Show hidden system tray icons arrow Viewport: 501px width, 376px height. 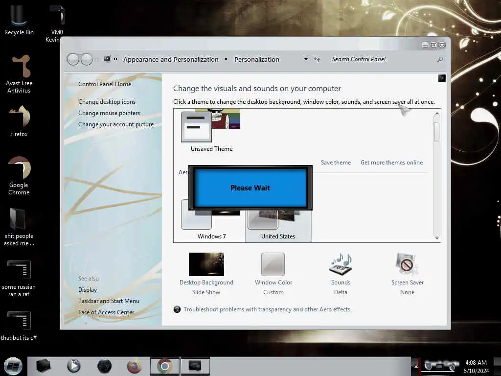click(415, 366)
